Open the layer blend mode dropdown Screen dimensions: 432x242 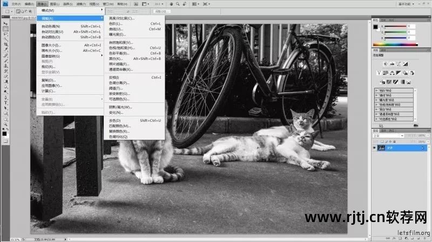coord(386,135)
